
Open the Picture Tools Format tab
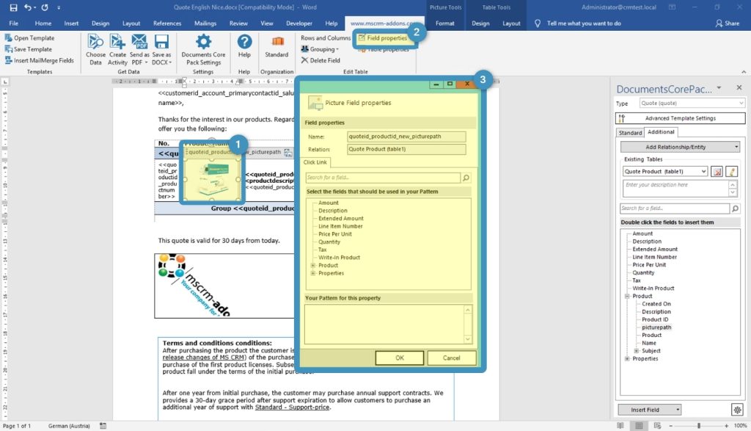tap(445, 23)
